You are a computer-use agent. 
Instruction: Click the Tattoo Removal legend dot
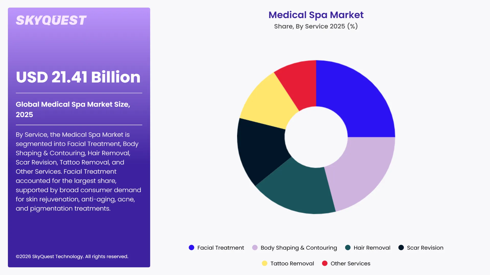pos(264,264)
